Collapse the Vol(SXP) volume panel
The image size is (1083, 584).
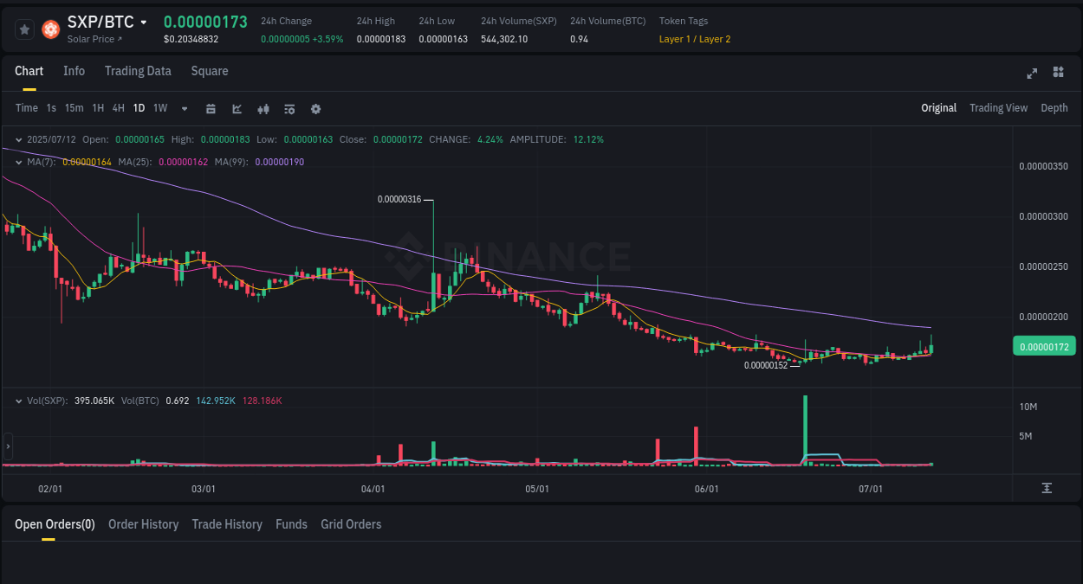pyautogui.click(x=19, y=400)
